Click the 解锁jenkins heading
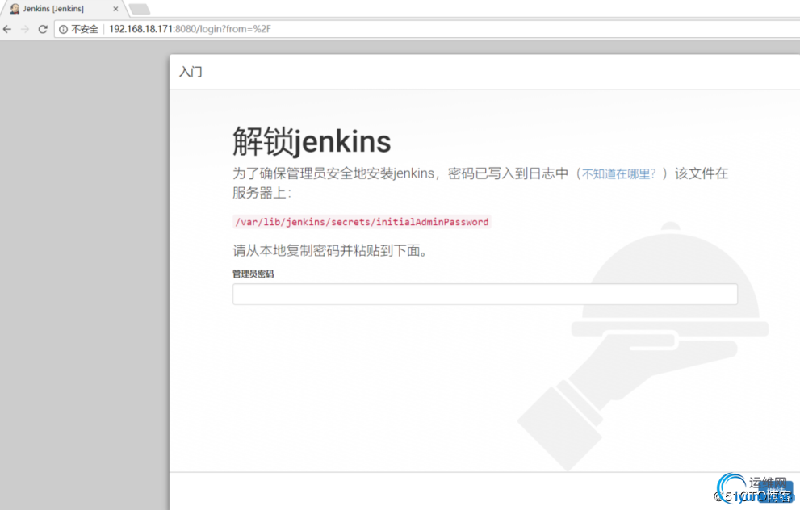 pos(312,141)
